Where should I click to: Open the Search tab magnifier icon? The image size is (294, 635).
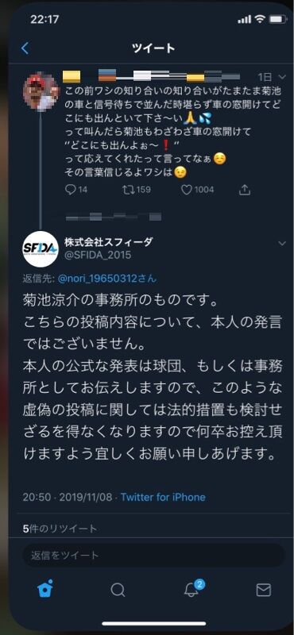tap(118, 590)
